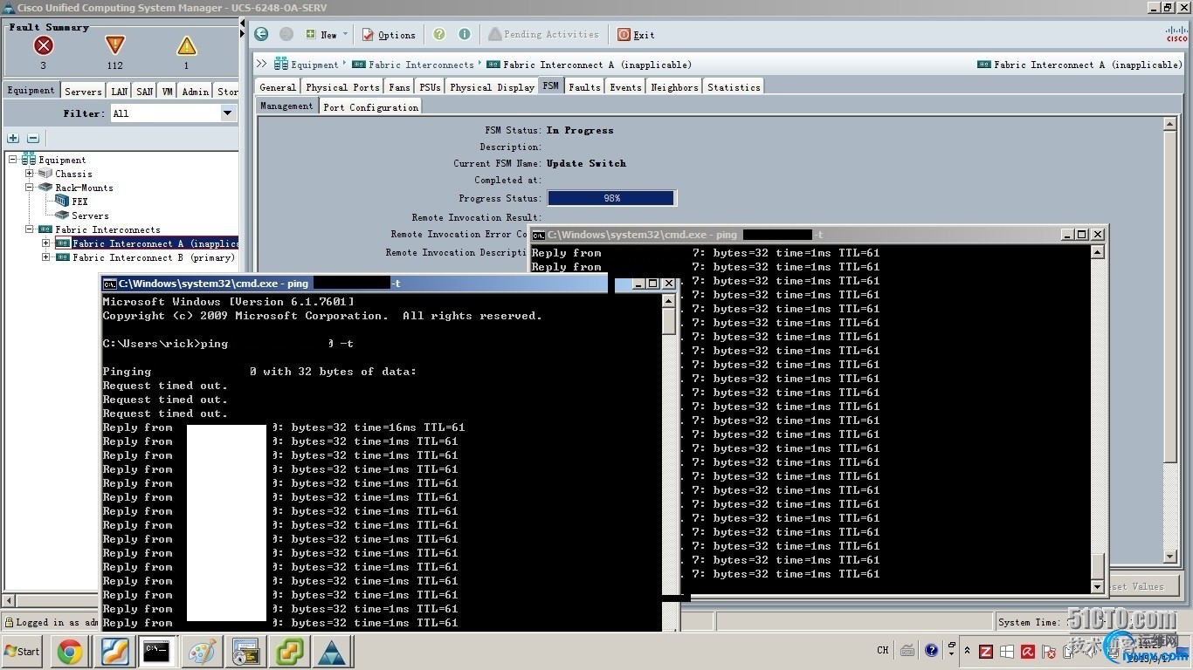The width and height of the screenshot is (1193, 670).
Task: Click the critical faults red X icon
Action: pyautogui.click(x=43, y=45)
